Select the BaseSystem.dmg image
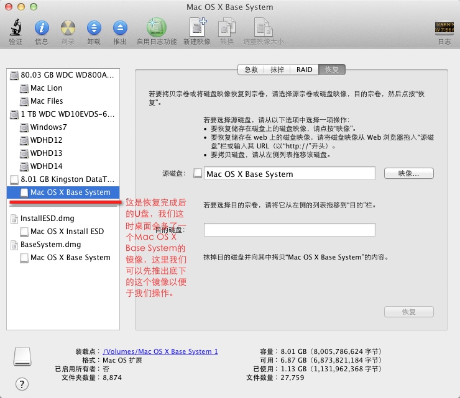The image size is (460, 398). (x=63, y=245)
